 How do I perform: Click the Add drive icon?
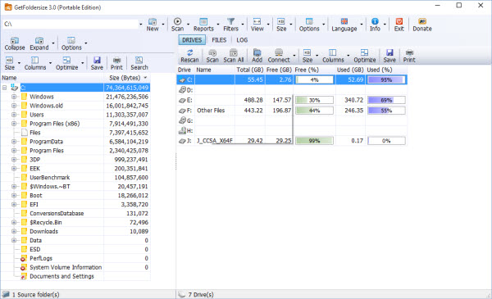[257, 52]
